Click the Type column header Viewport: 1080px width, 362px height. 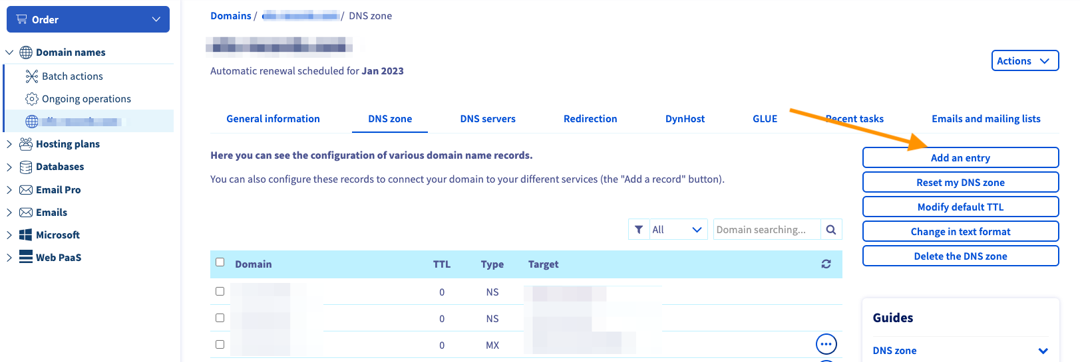tap(492, 264)
